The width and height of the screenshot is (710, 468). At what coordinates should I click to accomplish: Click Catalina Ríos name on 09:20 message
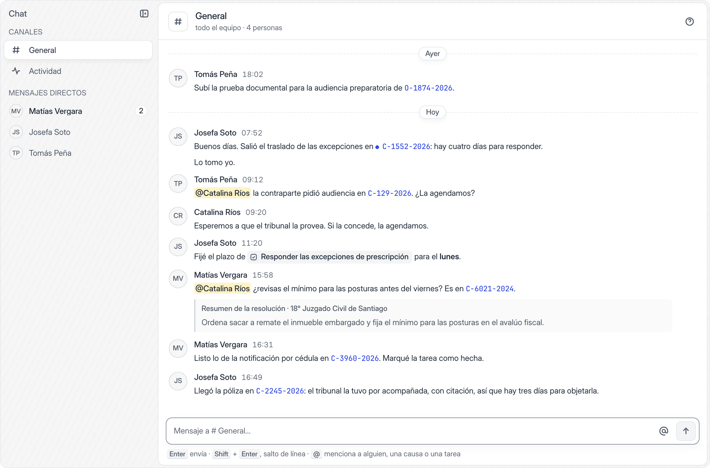click(217, 212)
